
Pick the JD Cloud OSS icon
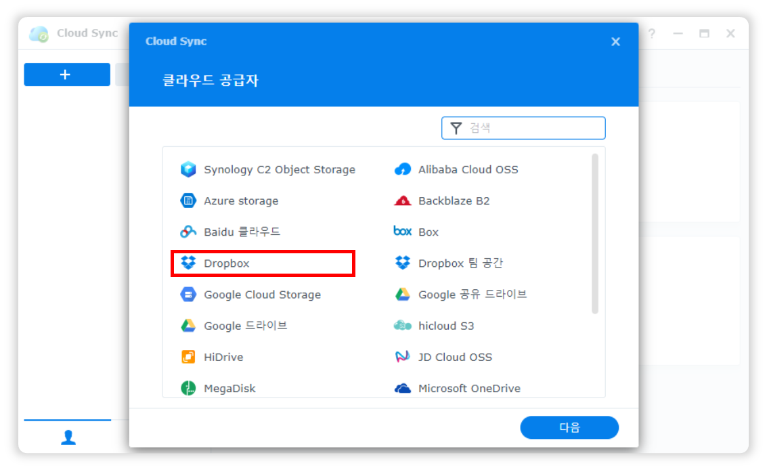click(403, 357)
